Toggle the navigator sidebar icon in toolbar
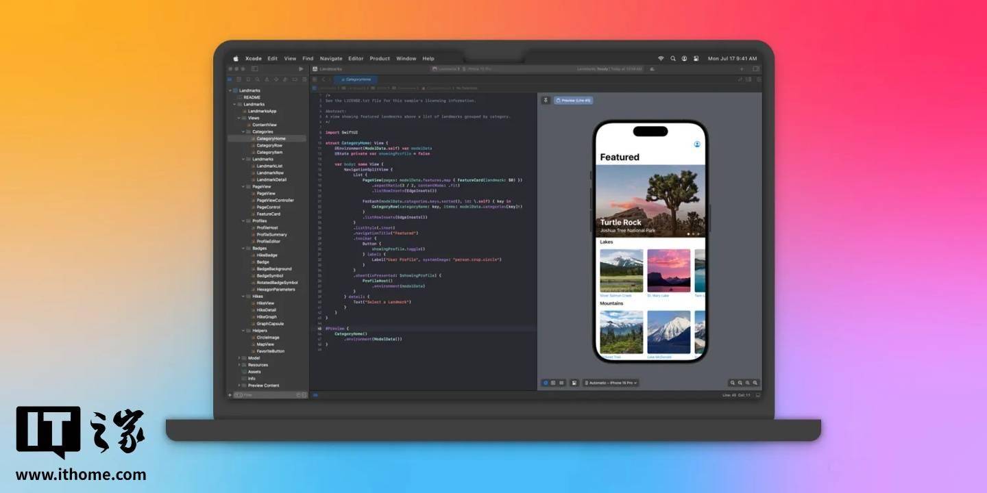 tap(254, 69)
